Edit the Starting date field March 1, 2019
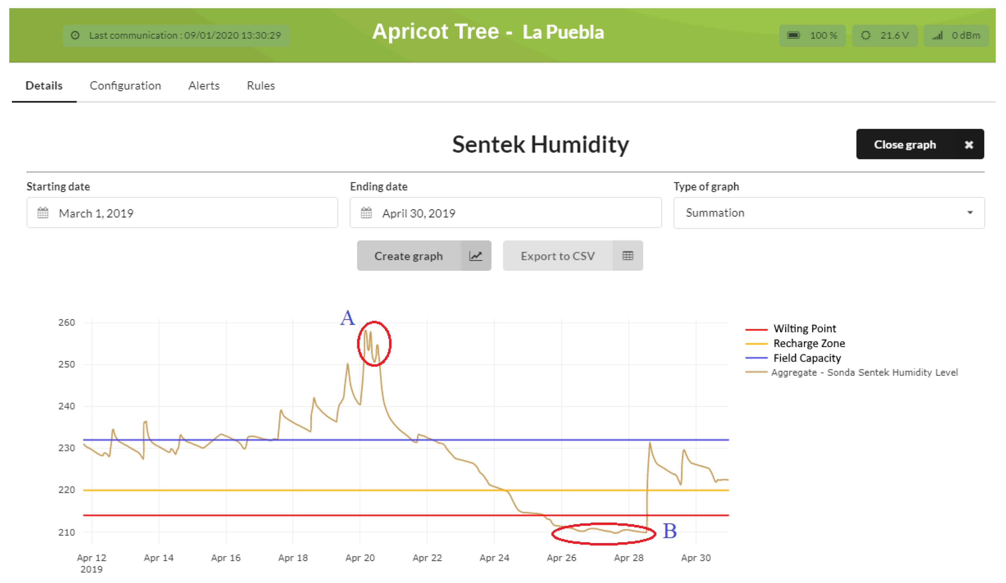The height and width of the screenshot is (583, 1006). click(182, 212)
